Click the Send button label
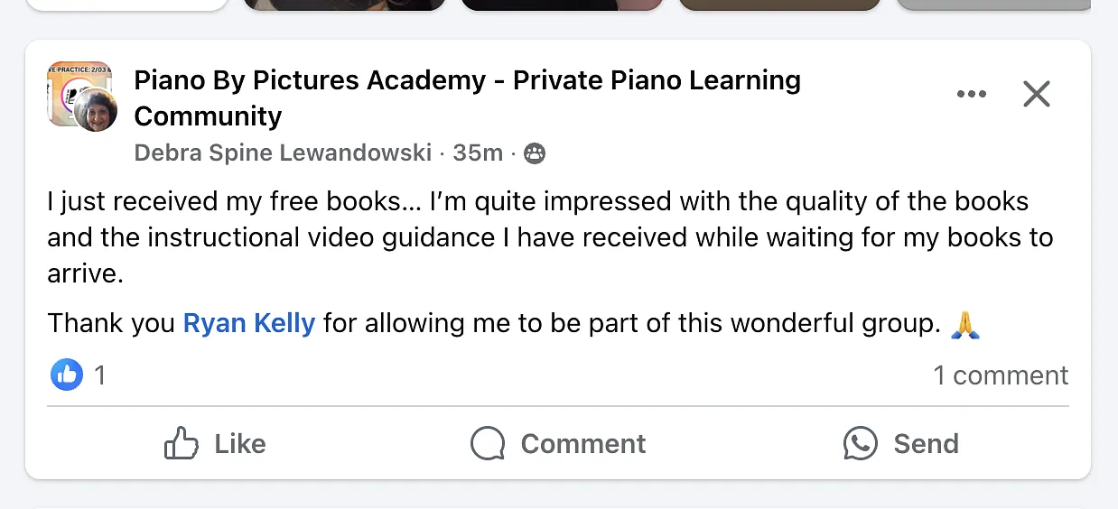This screenshot has width=1118, height=509. point(927,444)
